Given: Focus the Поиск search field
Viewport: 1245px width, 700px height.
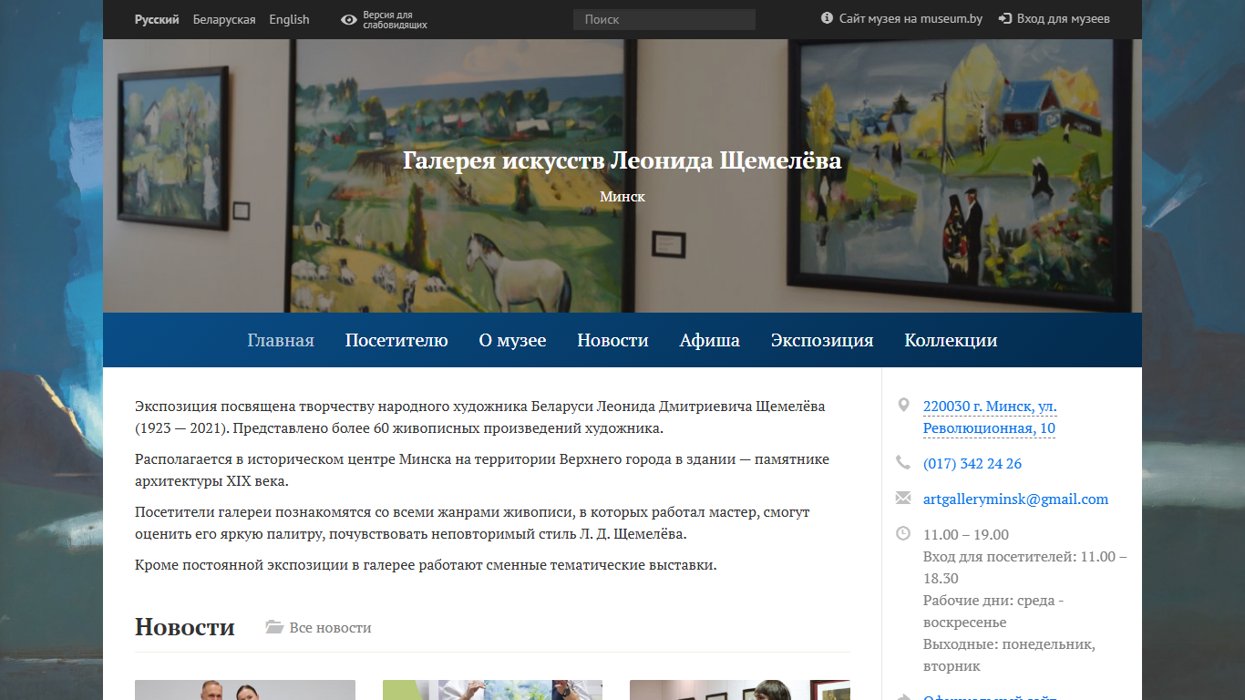Looking at the screenshot, I should [664, 19].
